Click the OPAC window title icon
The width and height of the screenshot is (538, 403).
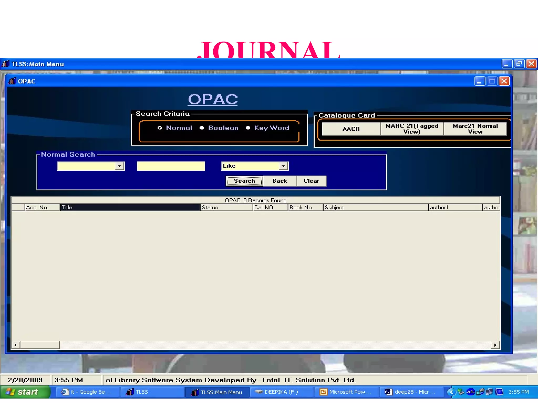click(12, 81)
